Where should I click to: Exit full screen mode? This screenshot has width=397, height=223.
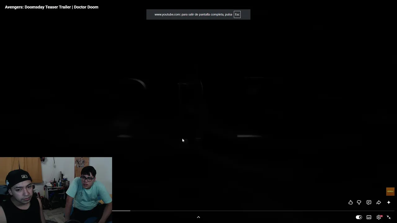(389, 217)
